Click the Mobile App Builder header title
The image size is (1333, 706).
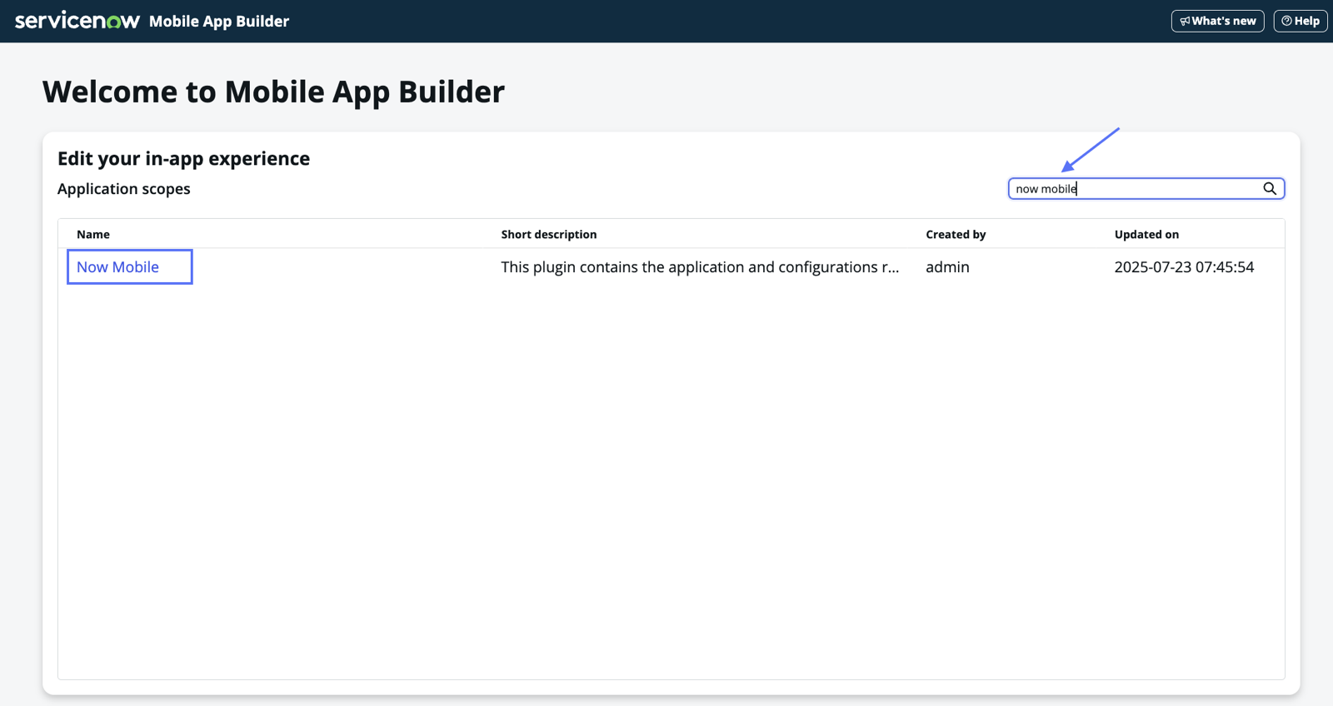coord(219,22)
